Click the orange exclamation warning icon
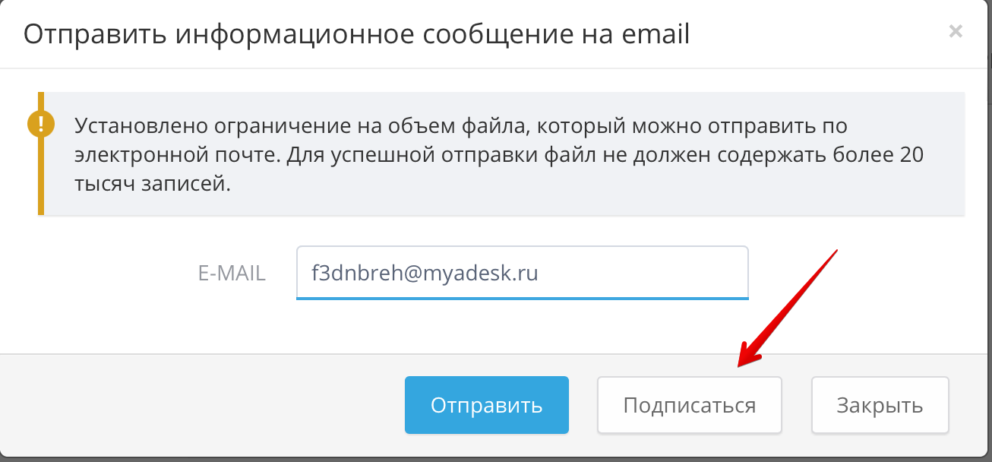 click(41, 123)
